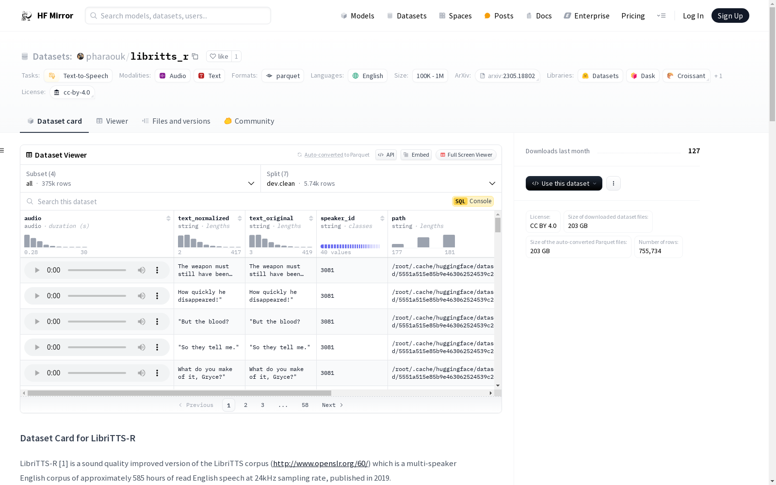
Task: Open audio options in "But the blood?" row
Action: (x=157, y=322)
